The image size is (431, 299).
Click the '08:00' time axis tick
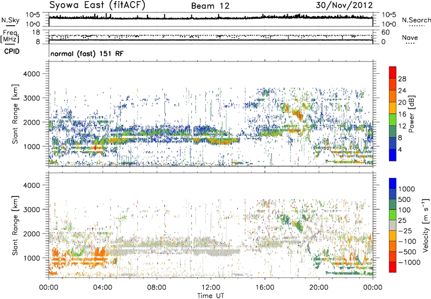[157, 288]
